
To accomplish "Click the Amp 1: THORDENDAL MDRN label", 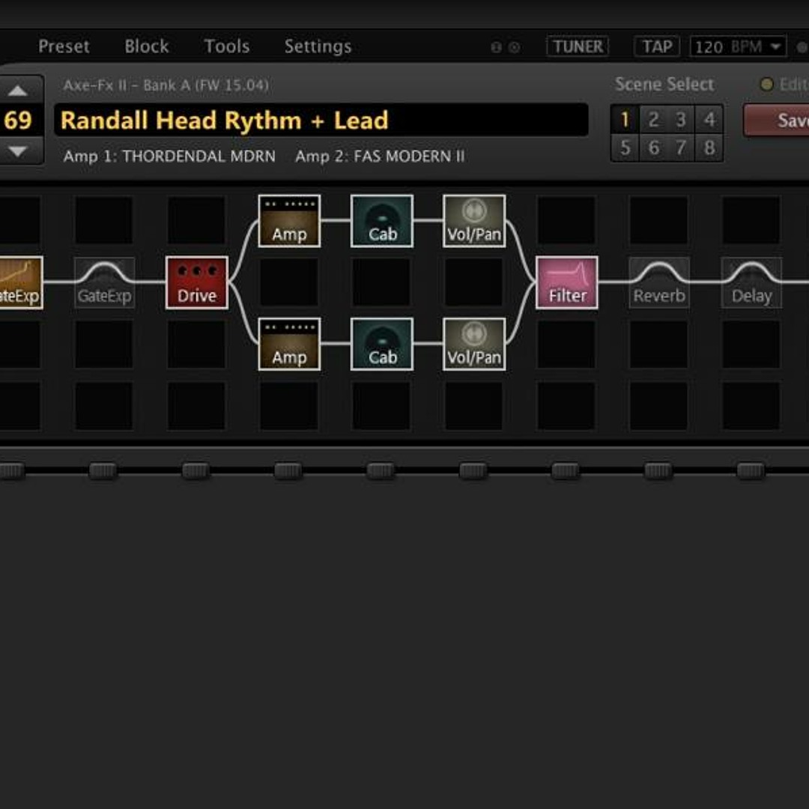I will (x=169, y=156).
